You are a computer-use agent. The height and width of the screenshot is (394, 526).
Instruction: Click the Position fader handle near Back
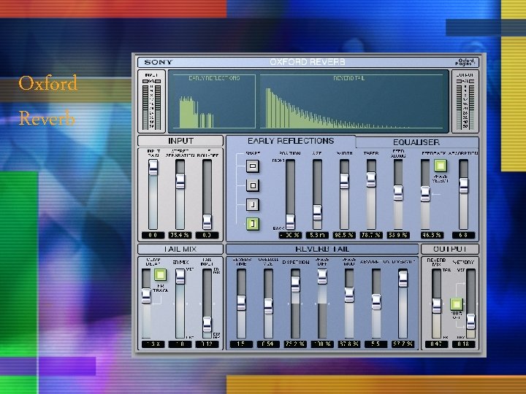coord(290,222)
